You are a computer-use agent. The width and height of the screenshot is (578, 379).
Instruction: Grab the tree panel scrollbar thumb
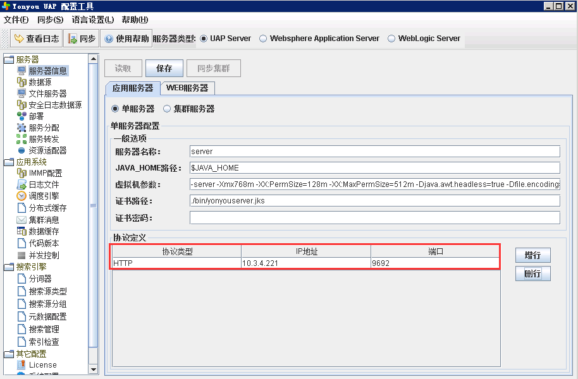pos(93,205)
